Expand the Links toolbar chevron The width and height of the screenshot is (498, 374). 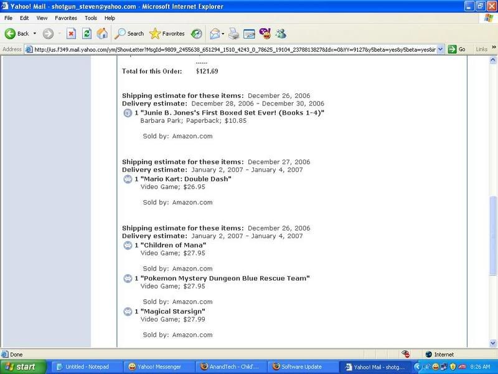tap(494, 47)
